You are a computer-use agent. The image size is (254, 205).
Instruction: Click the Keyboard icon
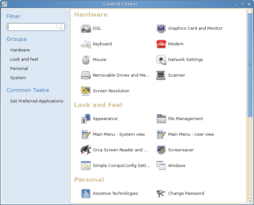(x=86, y=44)
